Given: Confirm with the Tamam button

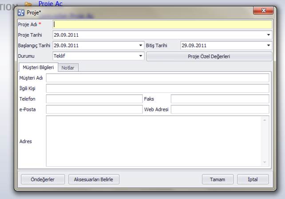Looking at the screenshot, I should tap(218, 179).
